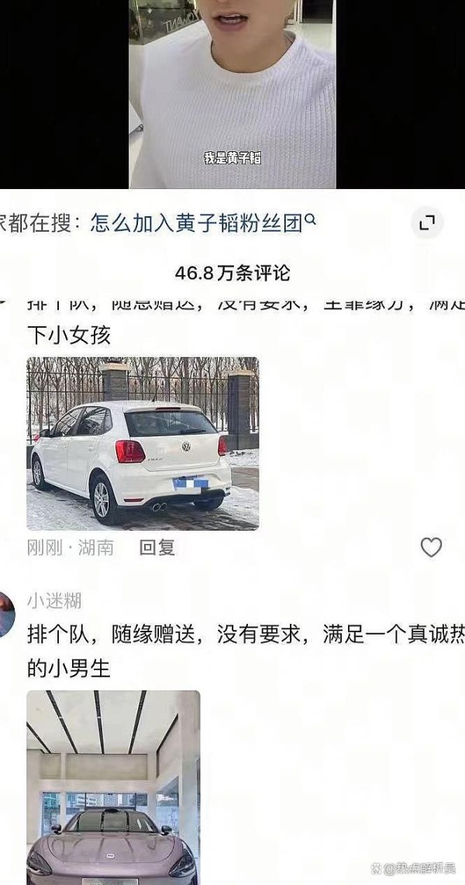Click the paw icon in 热点解析员 watermark
Screen dimensions: 465x885
(375, 868)
